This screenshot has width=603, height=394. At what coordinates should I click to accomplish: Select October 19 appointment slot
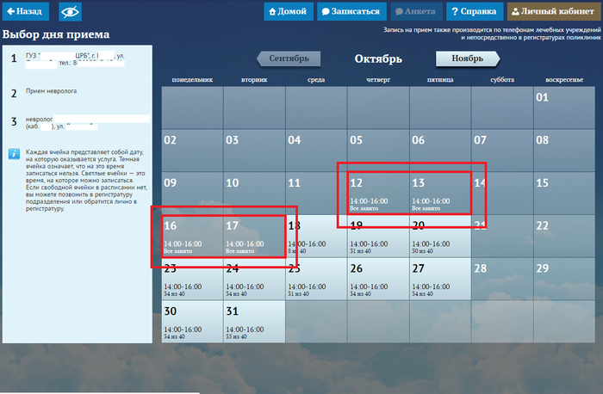(x=377, y=236)
